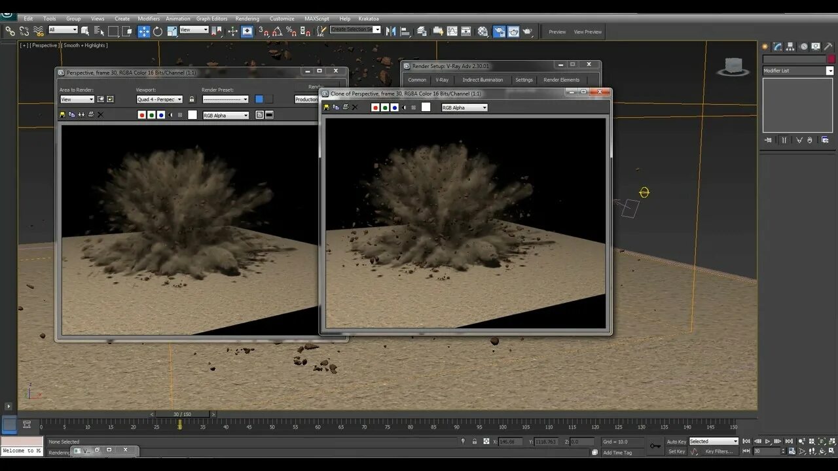
Task: Click the white color swatch in Clone window
Action: [426, 107]
